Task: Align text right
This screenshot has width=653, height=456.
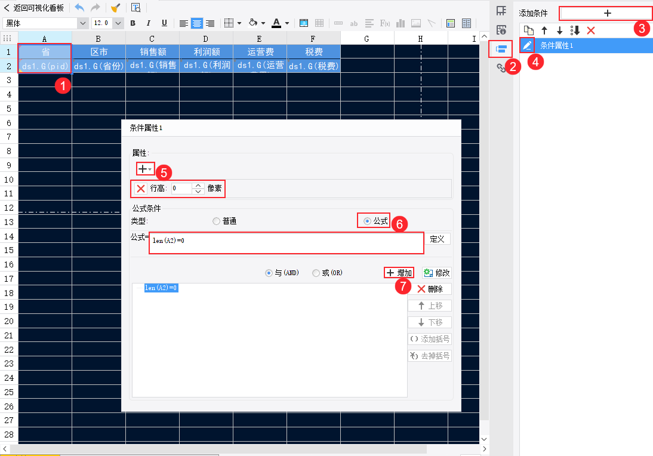Action: 210,23
